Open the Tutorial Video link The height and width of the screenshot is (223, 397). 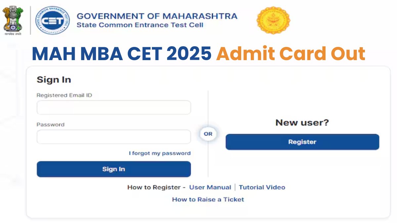click(262, 187)
